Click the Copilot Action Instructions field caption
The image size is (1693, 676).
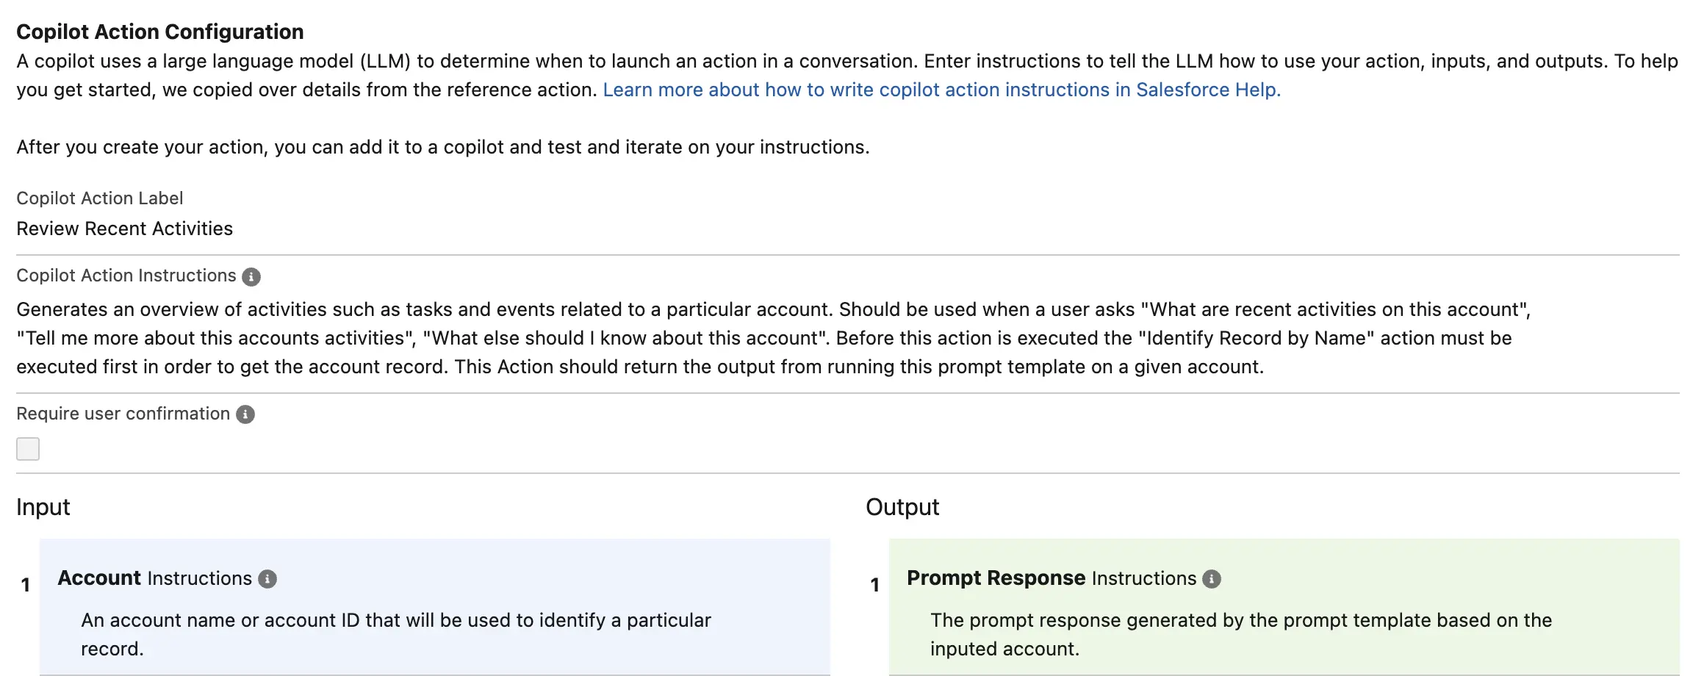point(126,276)
